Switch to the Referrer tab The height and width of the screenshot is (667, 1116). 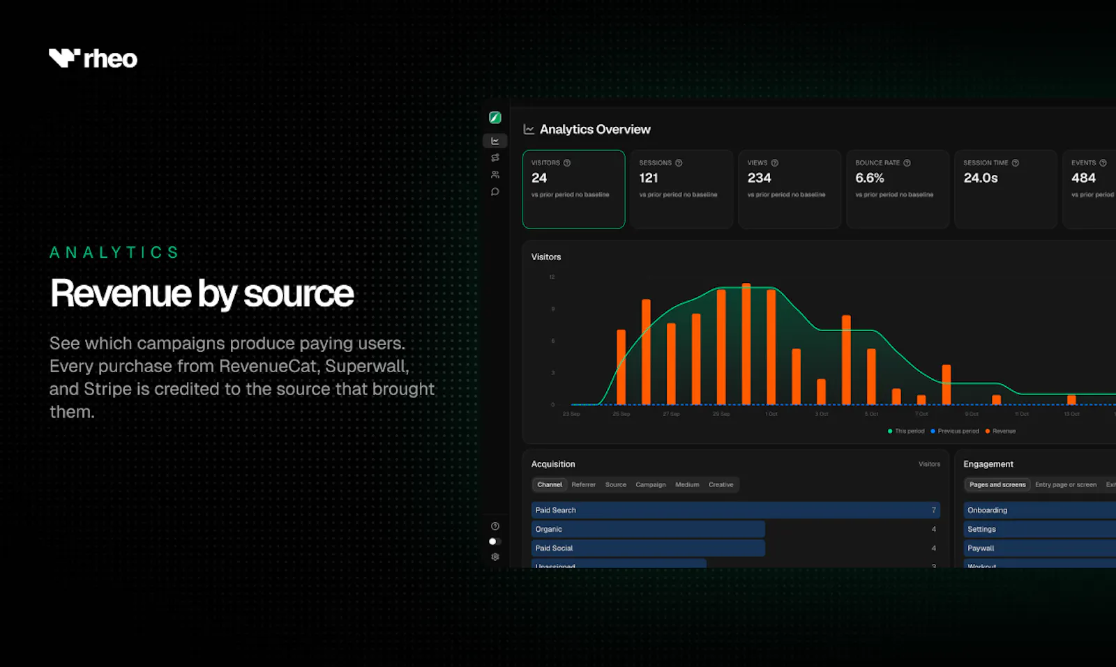coord(584,485)
